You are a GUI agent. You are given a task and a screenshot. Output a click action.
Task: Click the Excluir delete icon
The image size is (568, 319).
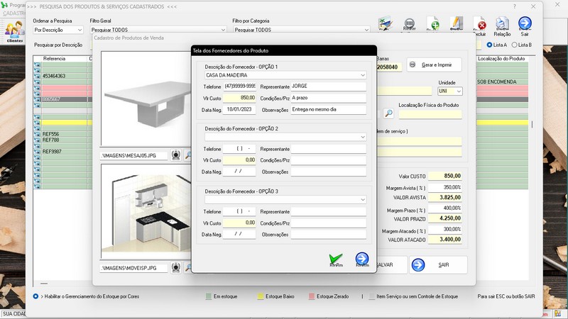(480, 26)
